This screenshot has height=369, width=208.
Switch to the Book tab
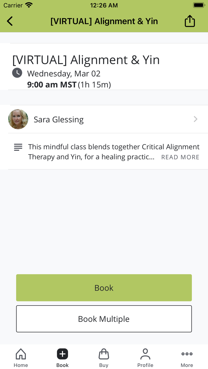62,357
